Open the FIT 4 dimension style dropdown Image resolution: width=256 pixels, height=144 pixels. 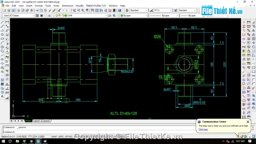click(x=171, y=10)
